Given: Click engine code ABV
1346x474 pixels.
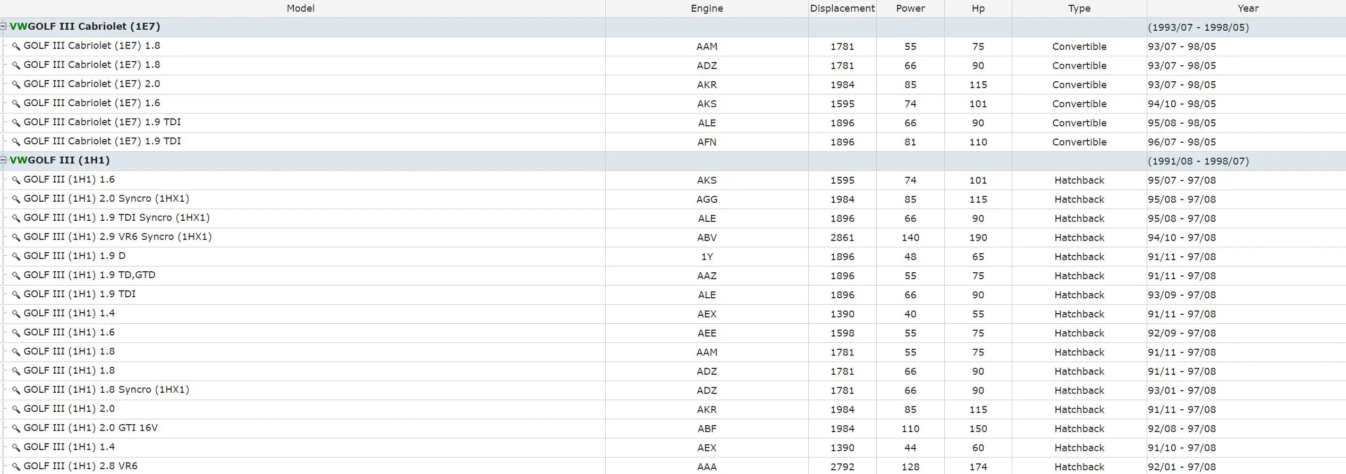Looking at the screenshot, I should (707, 238).
